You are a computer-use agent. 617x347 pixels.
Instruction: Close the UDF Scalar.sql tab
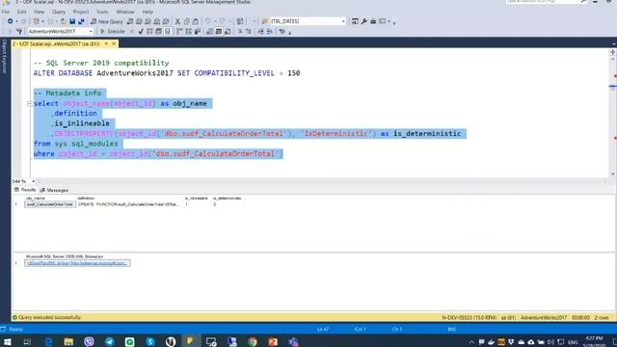click(x=114, y=43)
